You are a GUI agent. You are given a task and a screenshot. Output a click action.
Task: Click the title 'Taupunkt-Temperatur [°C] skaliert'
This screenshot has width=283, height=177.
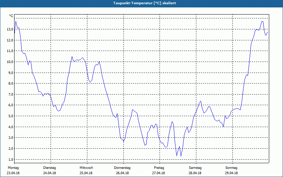click(x=145, y=3)
